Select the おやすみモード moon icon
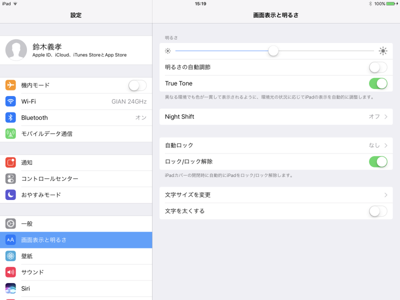 [x=10, y=194]
